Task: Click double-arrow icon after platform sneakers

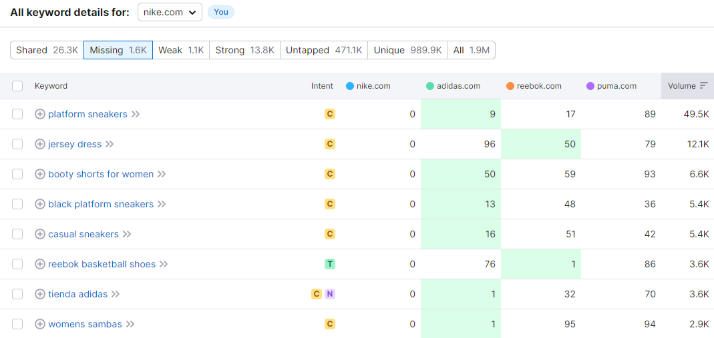Action: (135, 114)
